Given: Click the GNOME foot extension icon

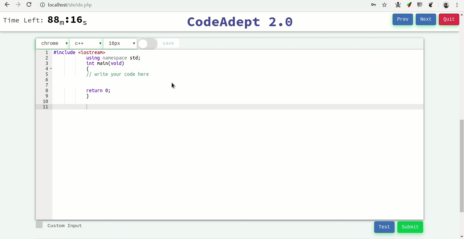Looking at the screenshot, I should click(x=431, y=5).
